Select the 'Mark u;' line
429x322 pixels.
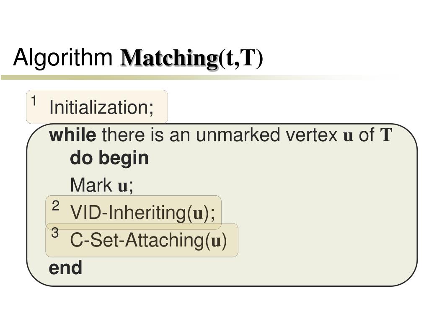(x=102, y=185)
